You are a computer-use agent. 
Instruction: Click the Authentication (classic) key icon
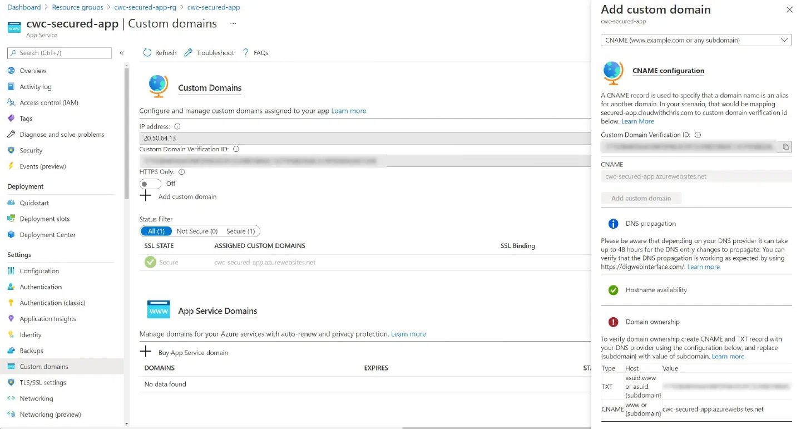(11, 303)
